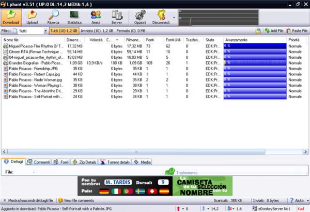310x212 pixels.
Task: Click the progress bar of the Miguel Picasso-The Rhythm row
Action: tap(255, 46)
